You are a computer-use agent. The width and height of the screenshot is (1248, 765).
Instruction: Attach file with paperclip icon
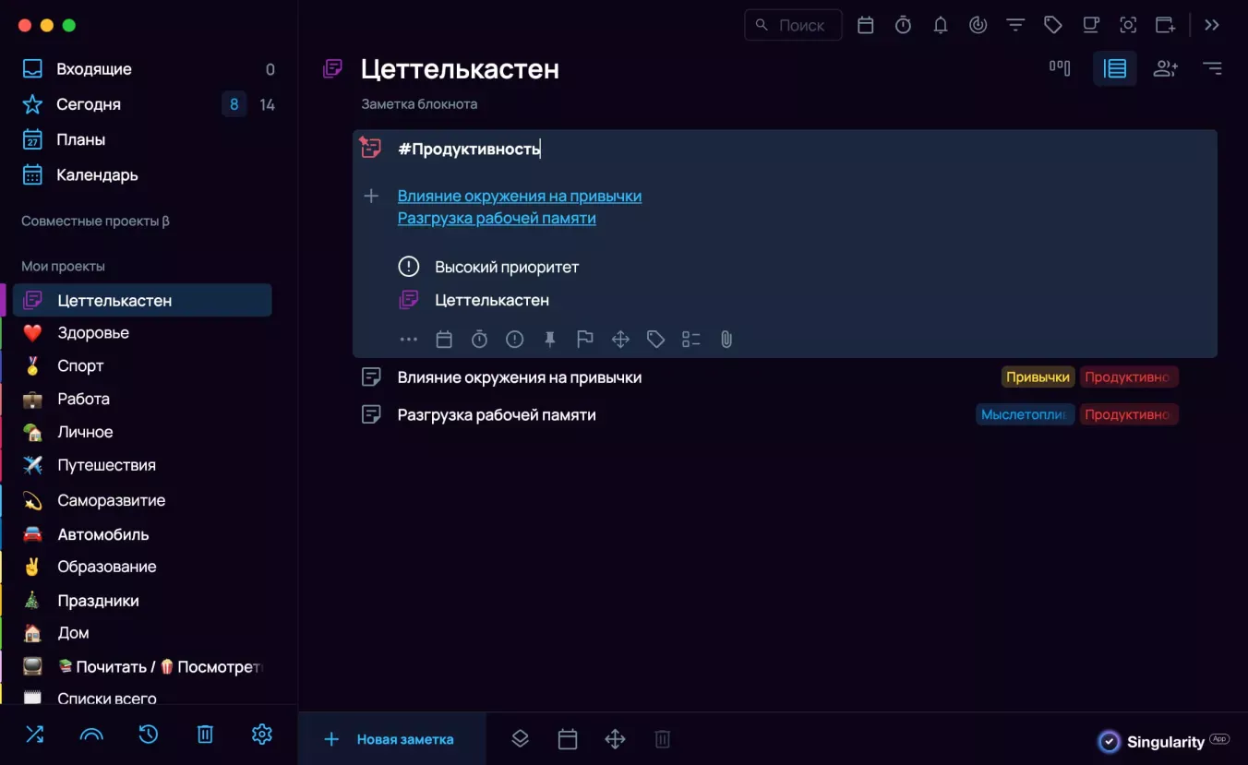[726, 340]
